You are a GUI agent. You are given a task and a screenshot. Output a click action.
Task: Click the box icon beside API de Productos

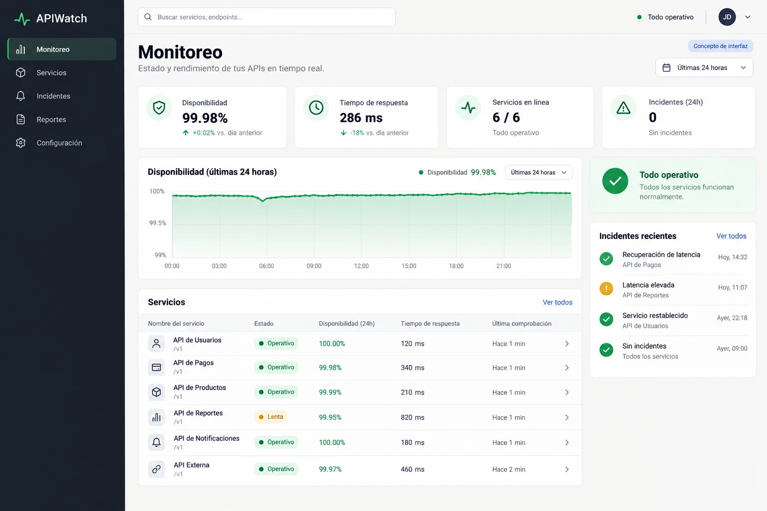click(x=156, y=392)
